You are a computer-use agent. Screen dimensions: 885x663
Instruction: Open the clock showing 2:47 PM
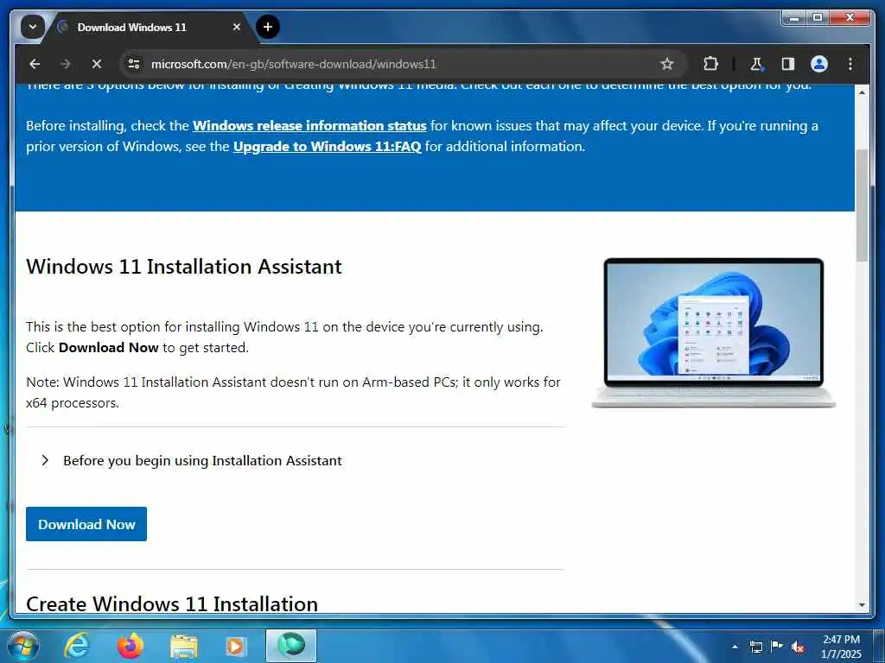click(841, 646)
